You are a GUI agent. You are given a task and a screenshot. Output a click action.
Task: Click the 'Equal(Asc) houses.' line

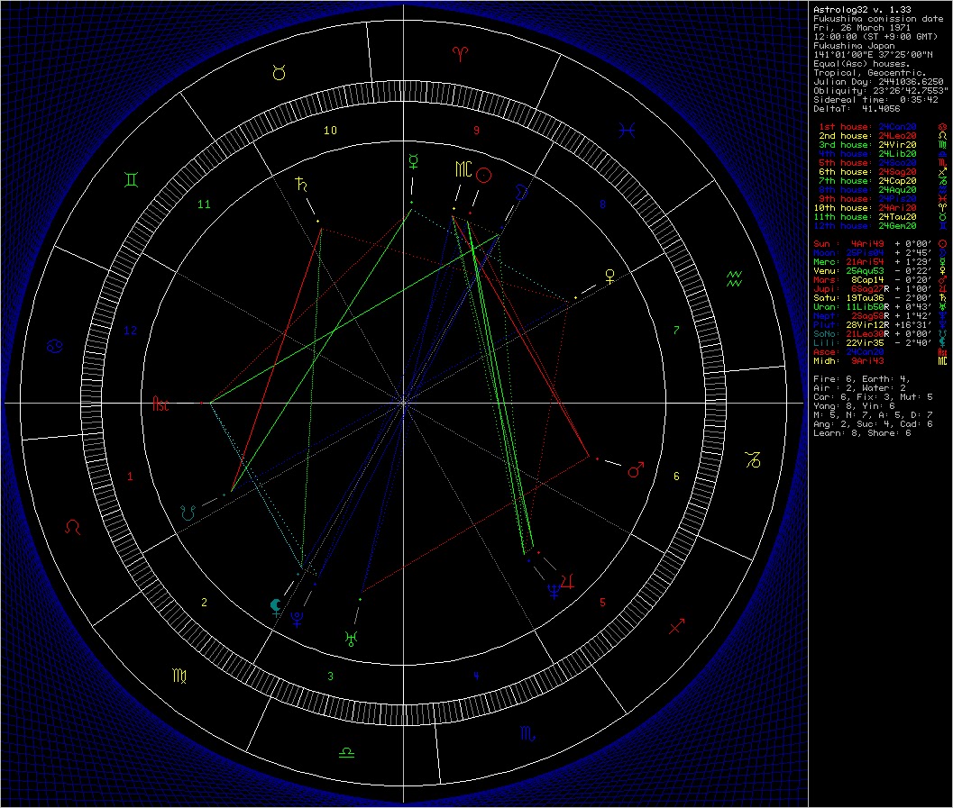tap(862, 64)
